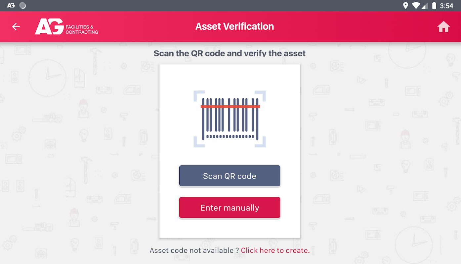
Task: Tap the Wi-Fi signal status icon
Action: (416, 6)
